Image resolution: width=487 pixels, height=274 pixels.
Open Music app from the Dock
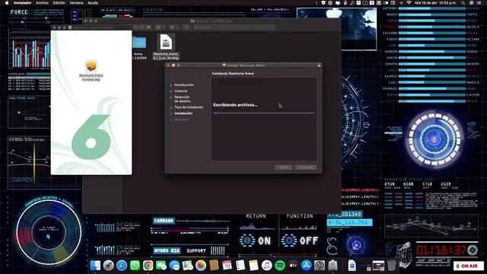[x=266, y=266]
